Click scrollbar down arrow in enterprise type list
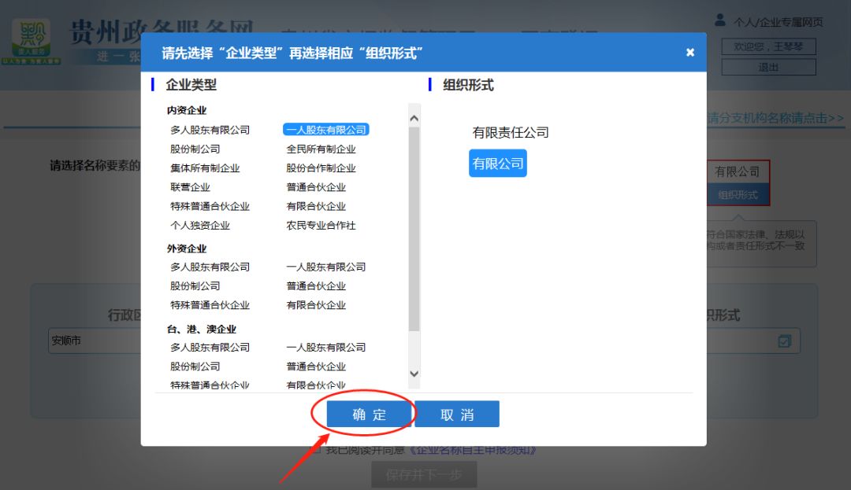 [413, 375]
